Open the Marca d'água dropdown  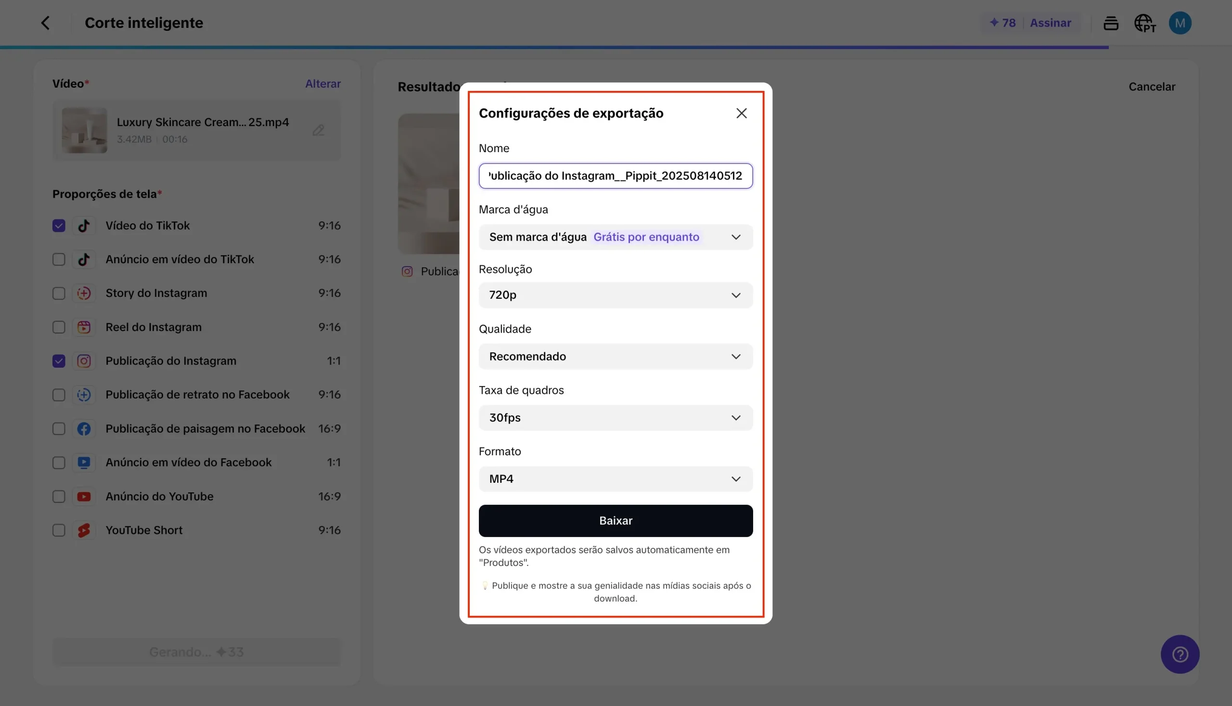[615, 237]
